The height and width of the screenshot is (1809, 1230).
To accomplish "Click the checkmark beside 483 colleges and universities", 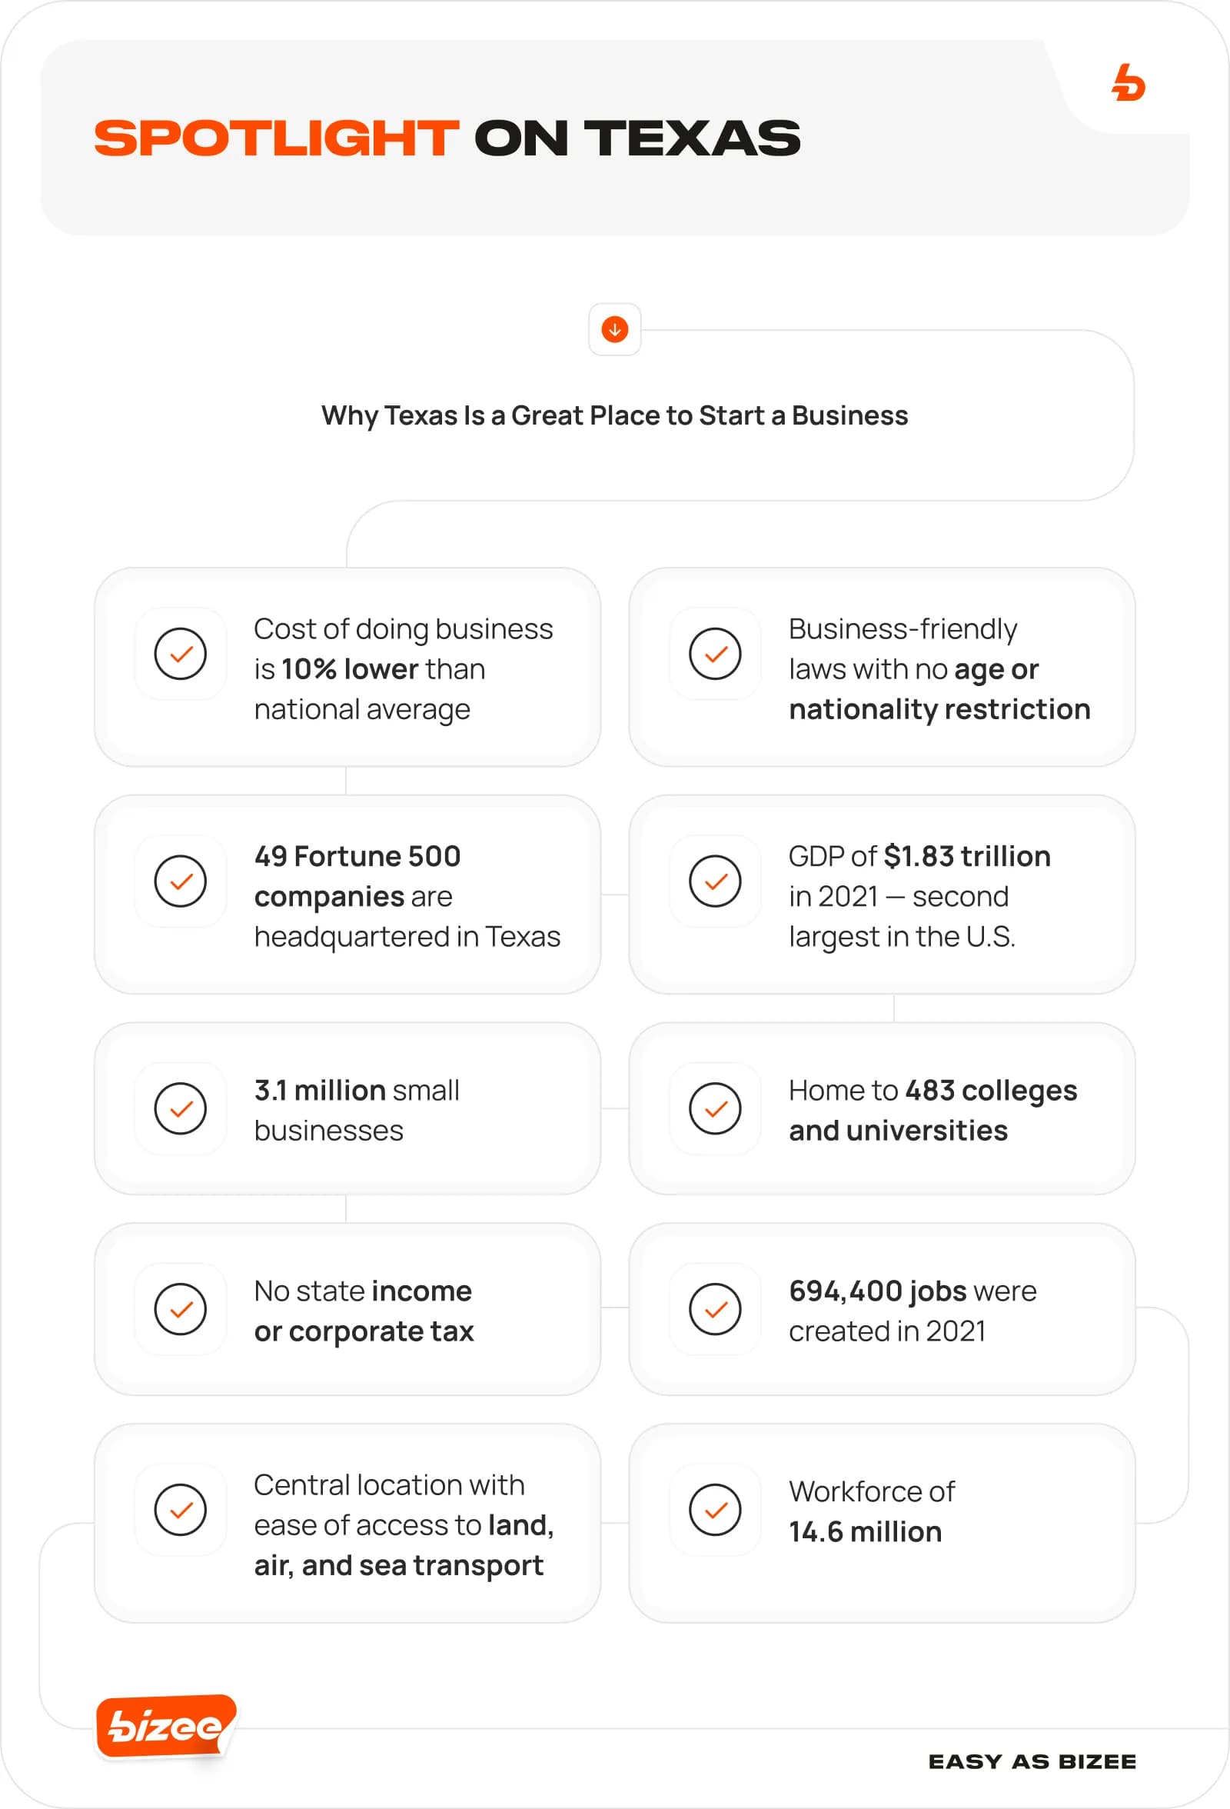I will [715, 1108].
